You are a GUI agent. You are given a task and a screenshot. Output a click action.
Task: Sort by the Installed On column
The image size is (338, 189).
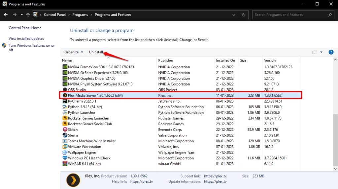point(225,60)
